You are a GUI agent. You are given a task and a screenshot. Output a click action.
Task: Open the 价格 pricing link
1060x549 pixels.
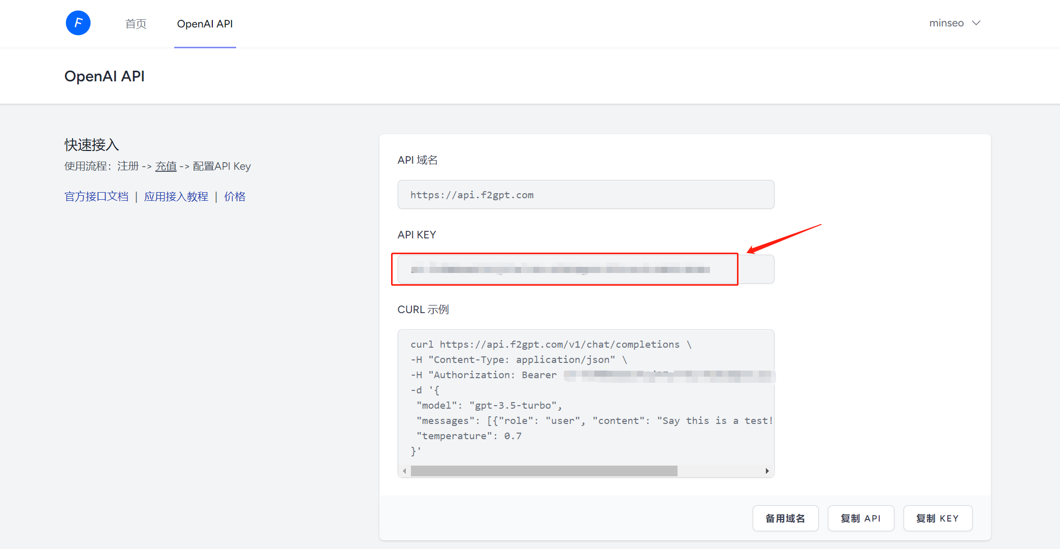coord(235,197)
